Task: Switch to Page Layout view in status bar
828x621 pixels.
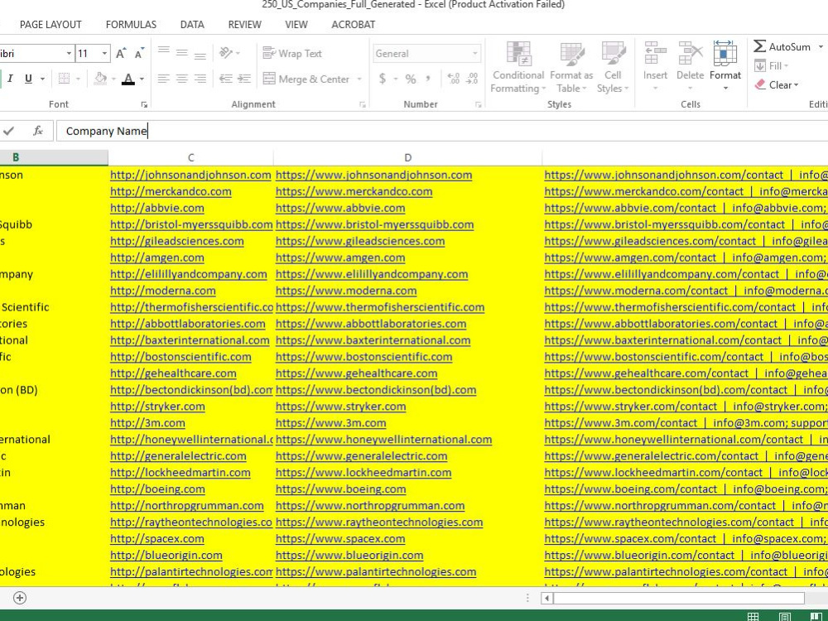Action: click(x=785, y=616)
